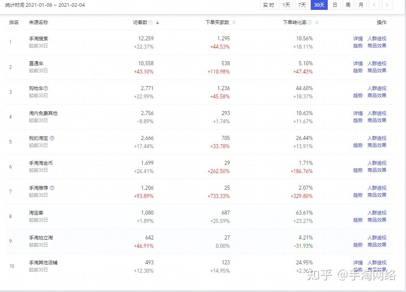View 趋势 for 直通车

tap(358, 71)
